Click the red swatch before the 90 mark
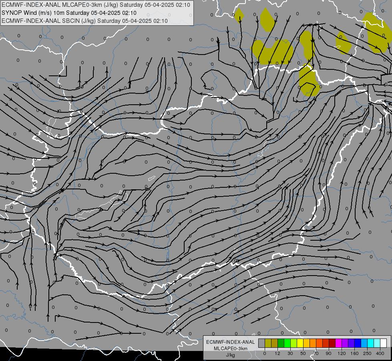This screenshot has height=361, width=392. pos(326,343)
